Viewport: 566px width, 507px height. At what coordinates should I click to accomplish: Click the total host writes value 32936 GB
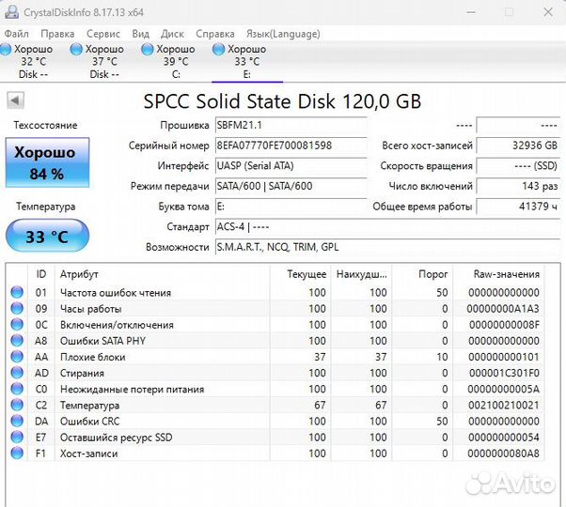click(x=518, y=146)
